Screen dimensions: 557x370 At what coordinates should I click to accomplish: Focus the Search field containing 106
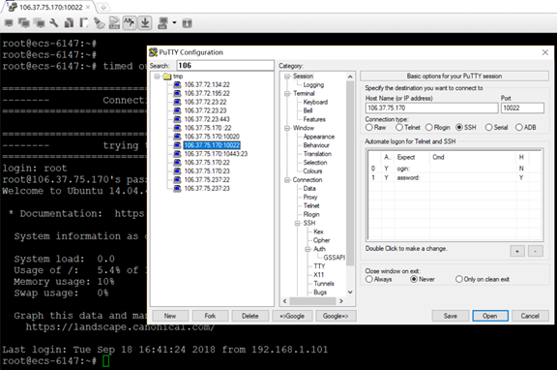click(225, 66)
